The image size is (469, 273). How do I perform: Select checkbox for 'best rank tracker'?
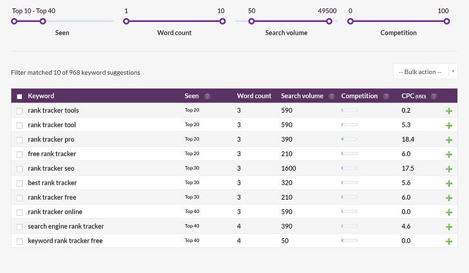click(19, 184)
